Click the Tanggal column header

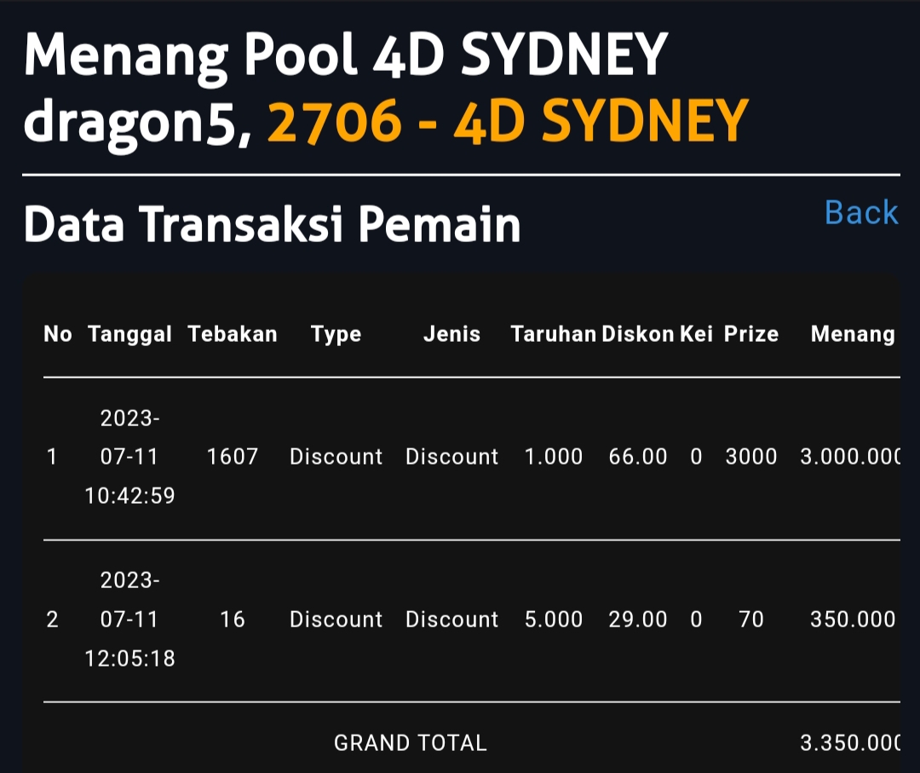(x=129, y=334)
